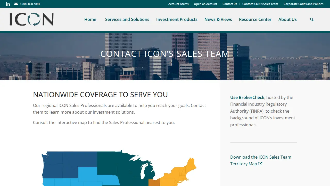Click the Contact ICON's Sales Team banner title
This screenshot has height=186, width=330.
tap(165, 54)
